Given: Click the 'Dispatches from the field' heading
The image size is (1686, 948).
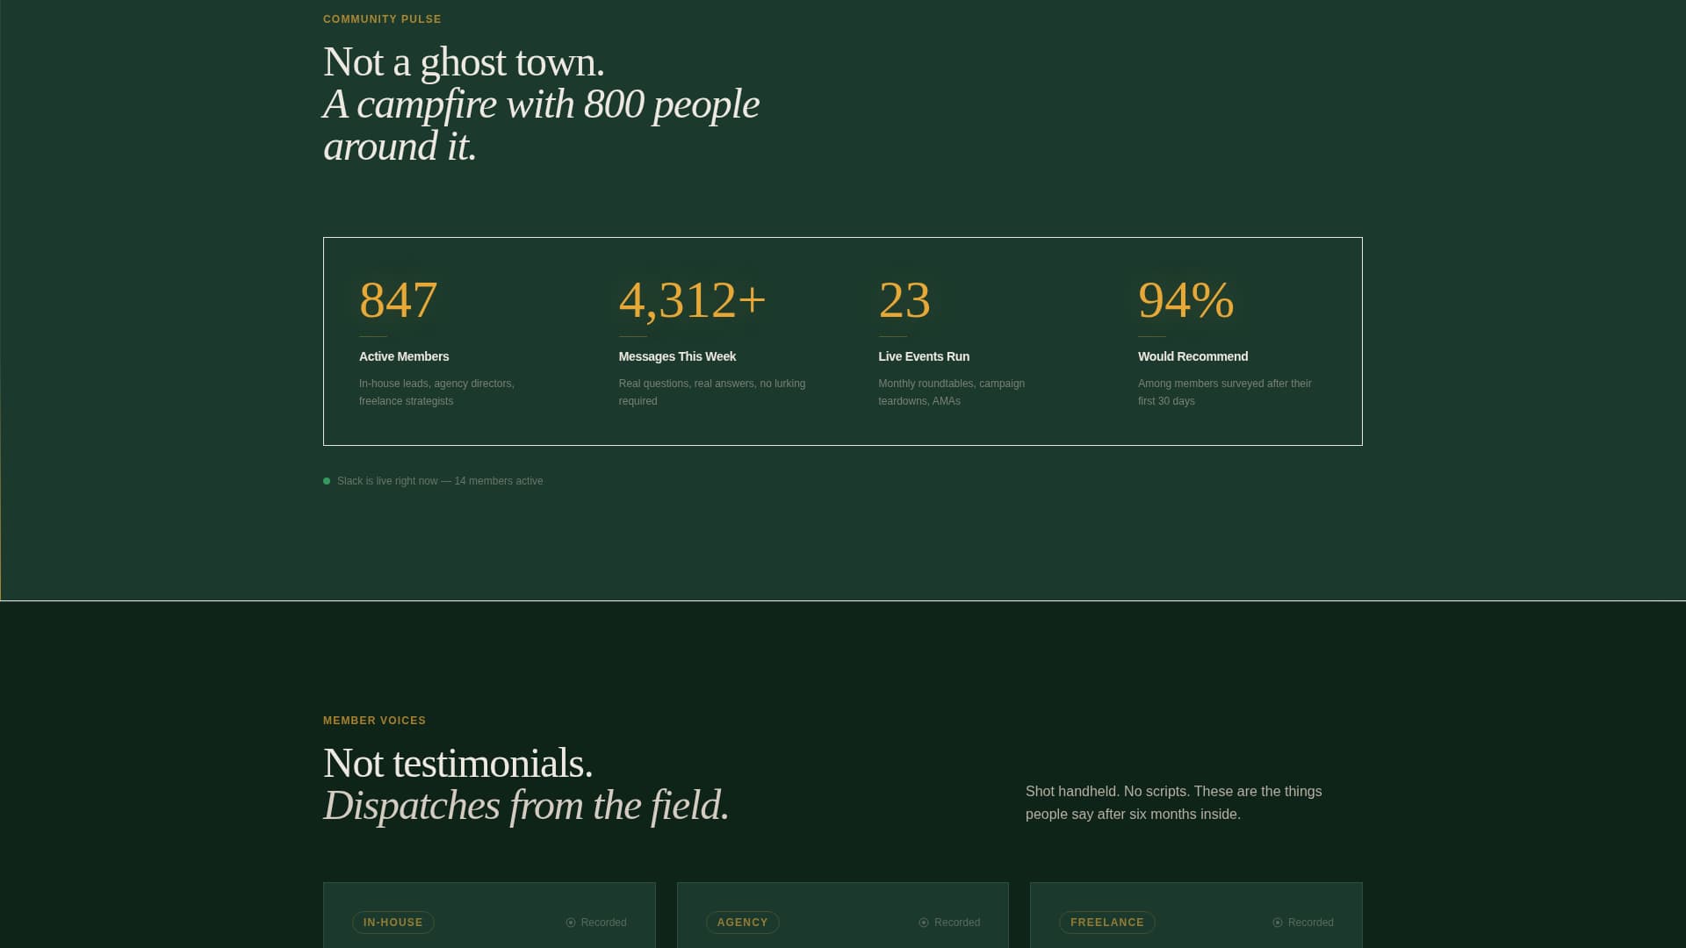Looking at the screenshot, I should pos(526,806).
